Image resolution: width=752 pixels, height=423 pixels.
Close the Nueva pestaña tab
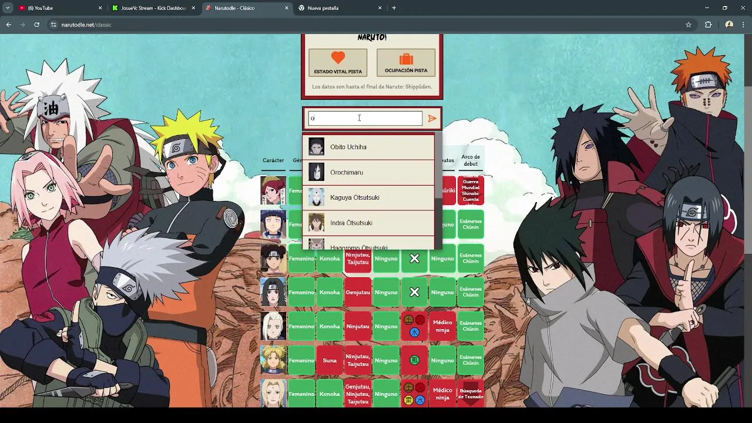380,8
